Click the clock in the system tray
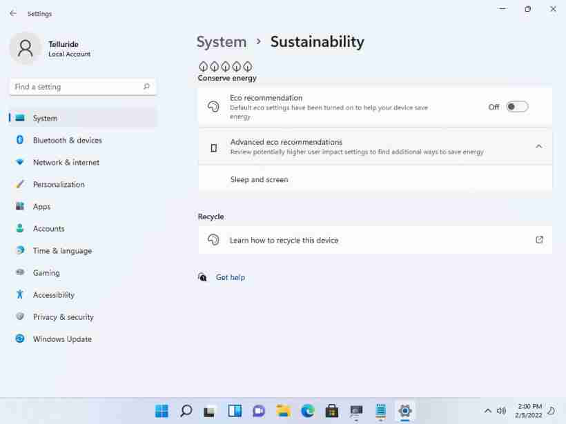Screen dimensions: 566x424 point(529,411)
